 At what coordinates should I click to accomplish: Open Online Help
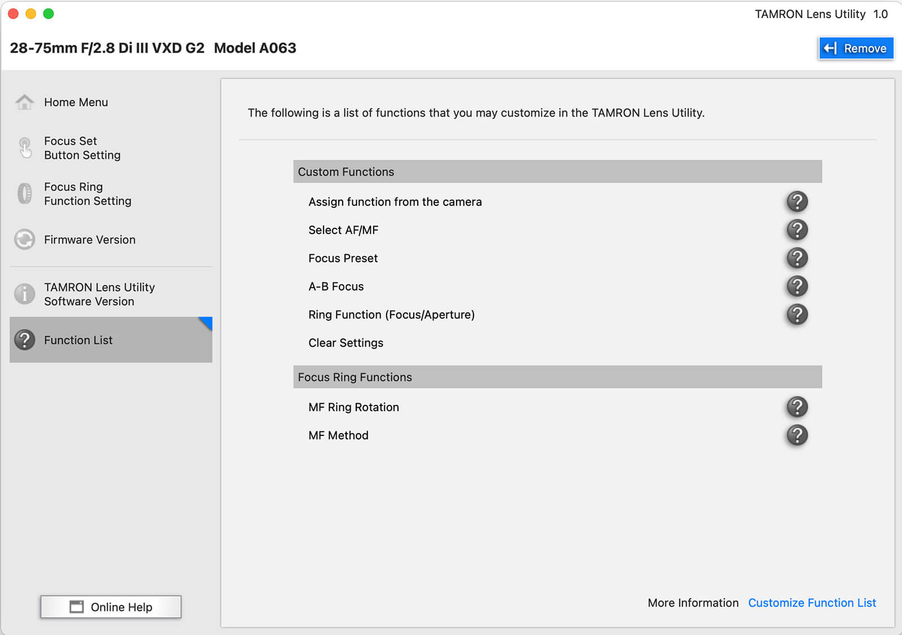click(110, 607)
